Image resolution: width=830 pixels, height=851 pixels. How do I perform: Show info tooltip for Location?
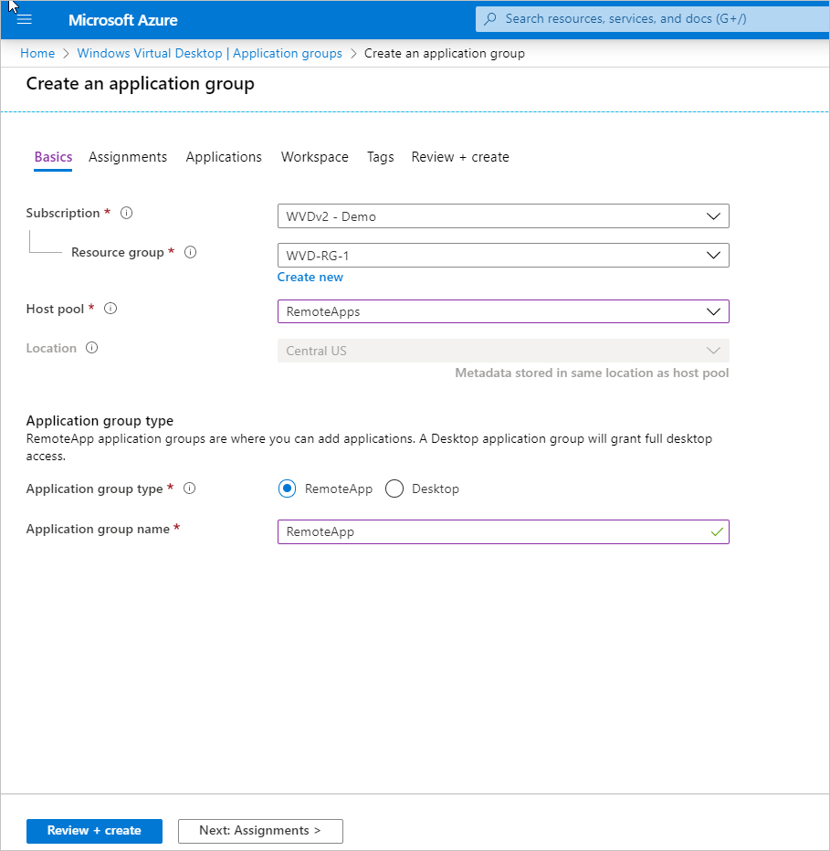91,348
